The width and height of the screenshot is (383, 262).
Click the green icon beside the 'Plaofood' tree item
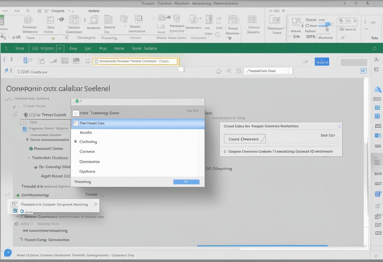tap(31, 149)
